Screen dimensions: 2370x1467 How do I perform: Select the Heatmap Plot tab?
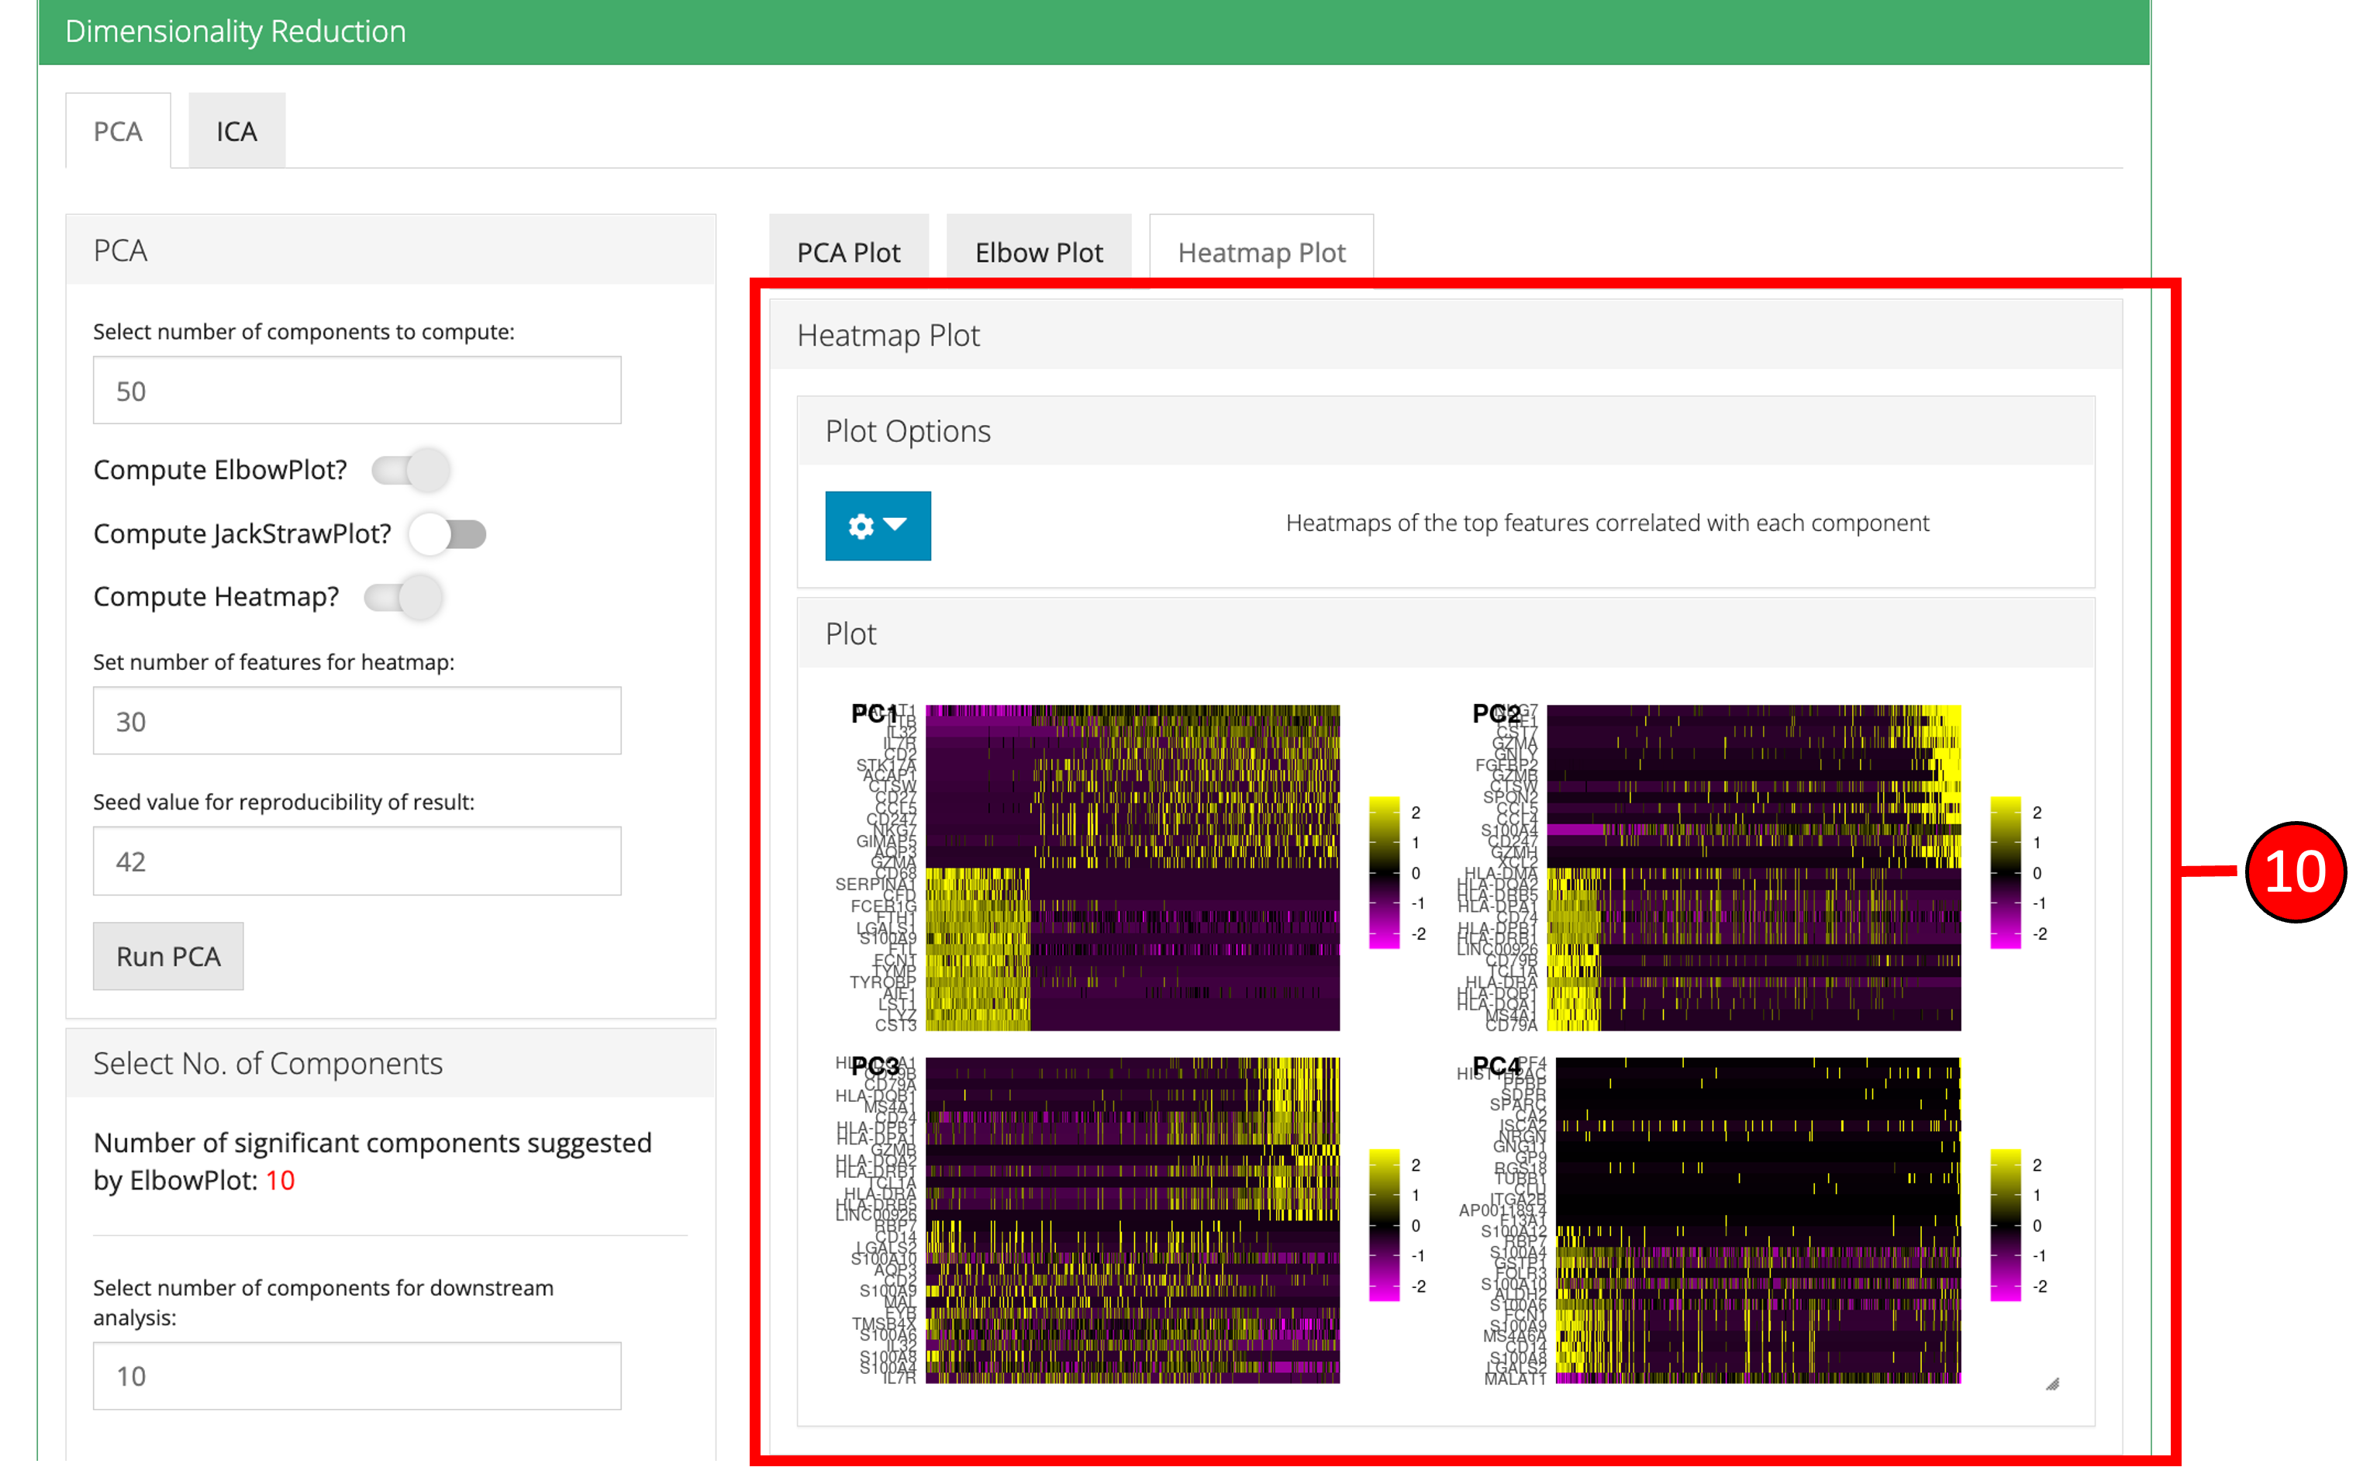(x=1260, y=252)
